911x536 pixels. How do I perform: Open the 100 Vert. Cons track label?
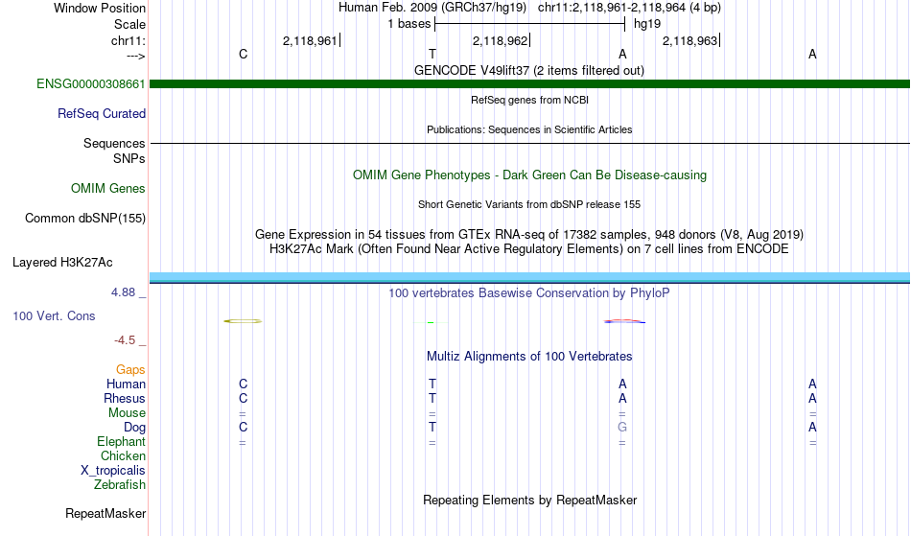point(54,315)
